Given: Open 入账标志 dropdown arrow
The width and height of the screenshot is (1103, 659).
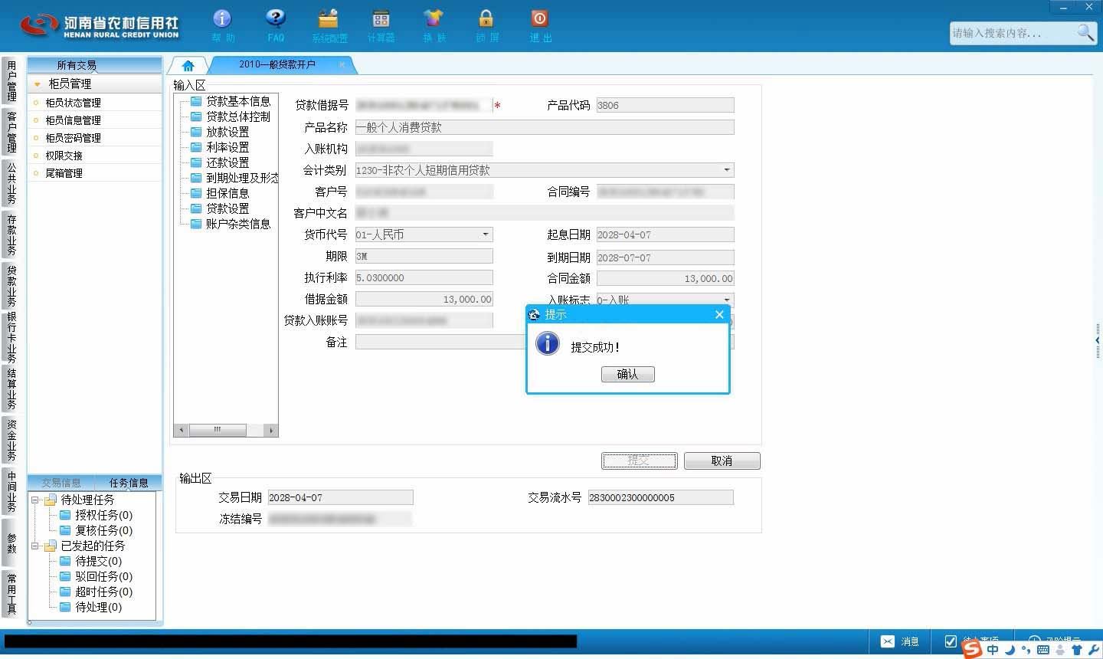Looking at the screenshot, I should pos(726,300).
